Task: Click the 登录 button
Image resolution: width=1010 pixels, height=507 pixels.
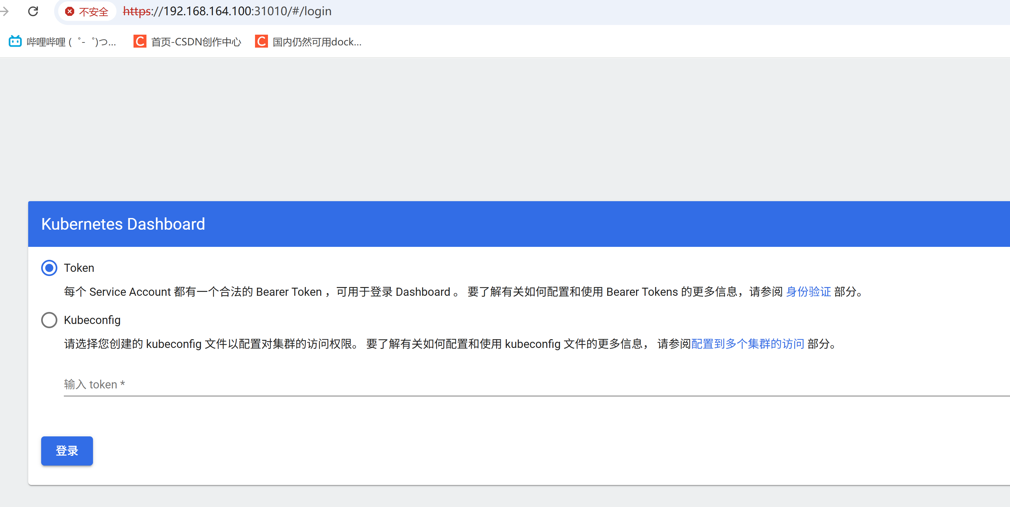Action: click(67, 451)
